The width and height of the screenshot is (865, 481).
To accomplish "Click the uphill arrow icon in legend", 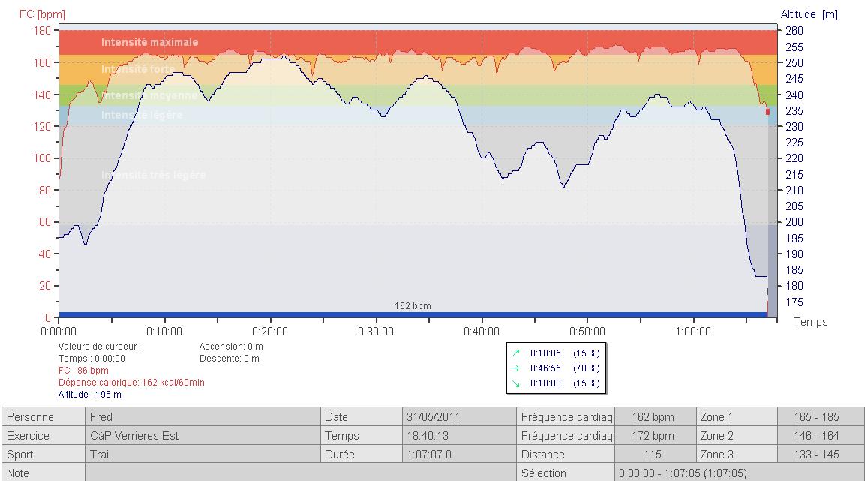I will click(x=516, y=353).
